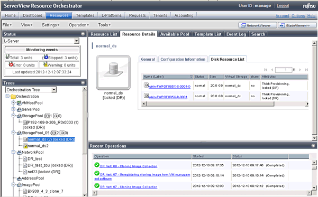Click the VMHostPool icon in tree
The height and width of the screenshot is (197, 318).
click(x=19, y=103)
